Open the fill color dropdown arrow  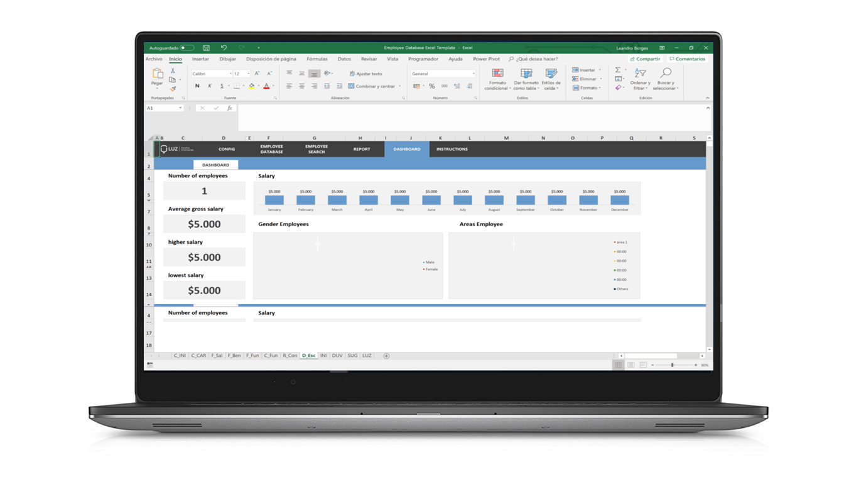[258, 85]
